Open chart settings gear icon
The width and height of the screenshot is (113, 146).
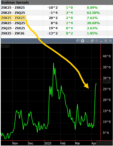(x=83, y=41)
